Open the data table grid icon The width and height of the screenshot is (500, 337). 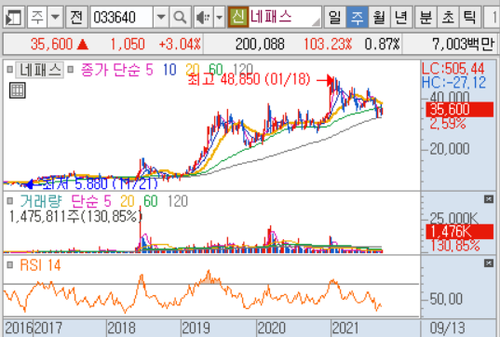pos(18,90)
